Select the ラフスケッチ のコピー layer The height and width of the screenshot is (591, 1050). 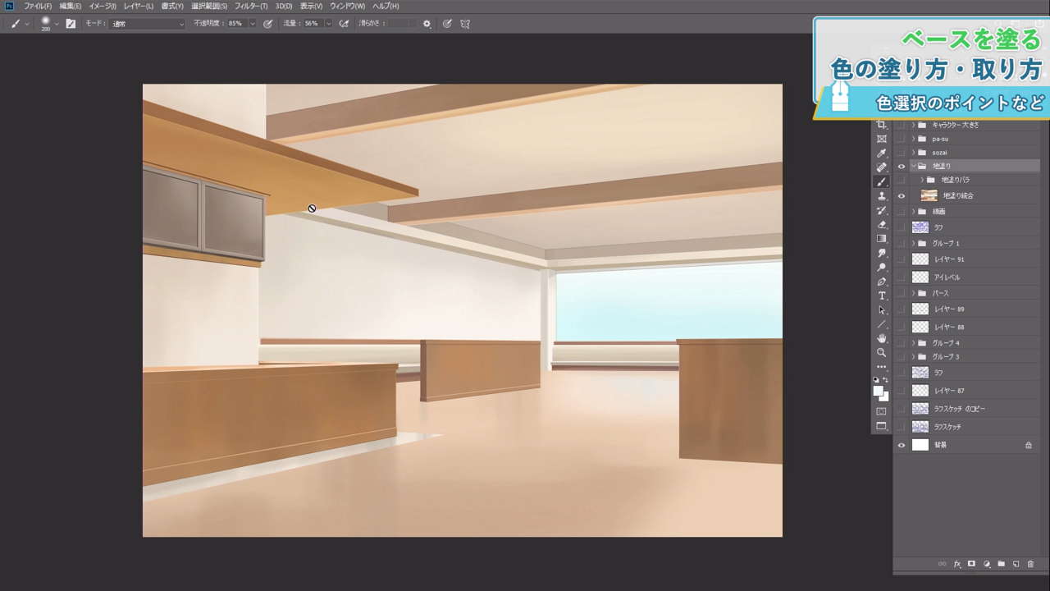[959, 409]
